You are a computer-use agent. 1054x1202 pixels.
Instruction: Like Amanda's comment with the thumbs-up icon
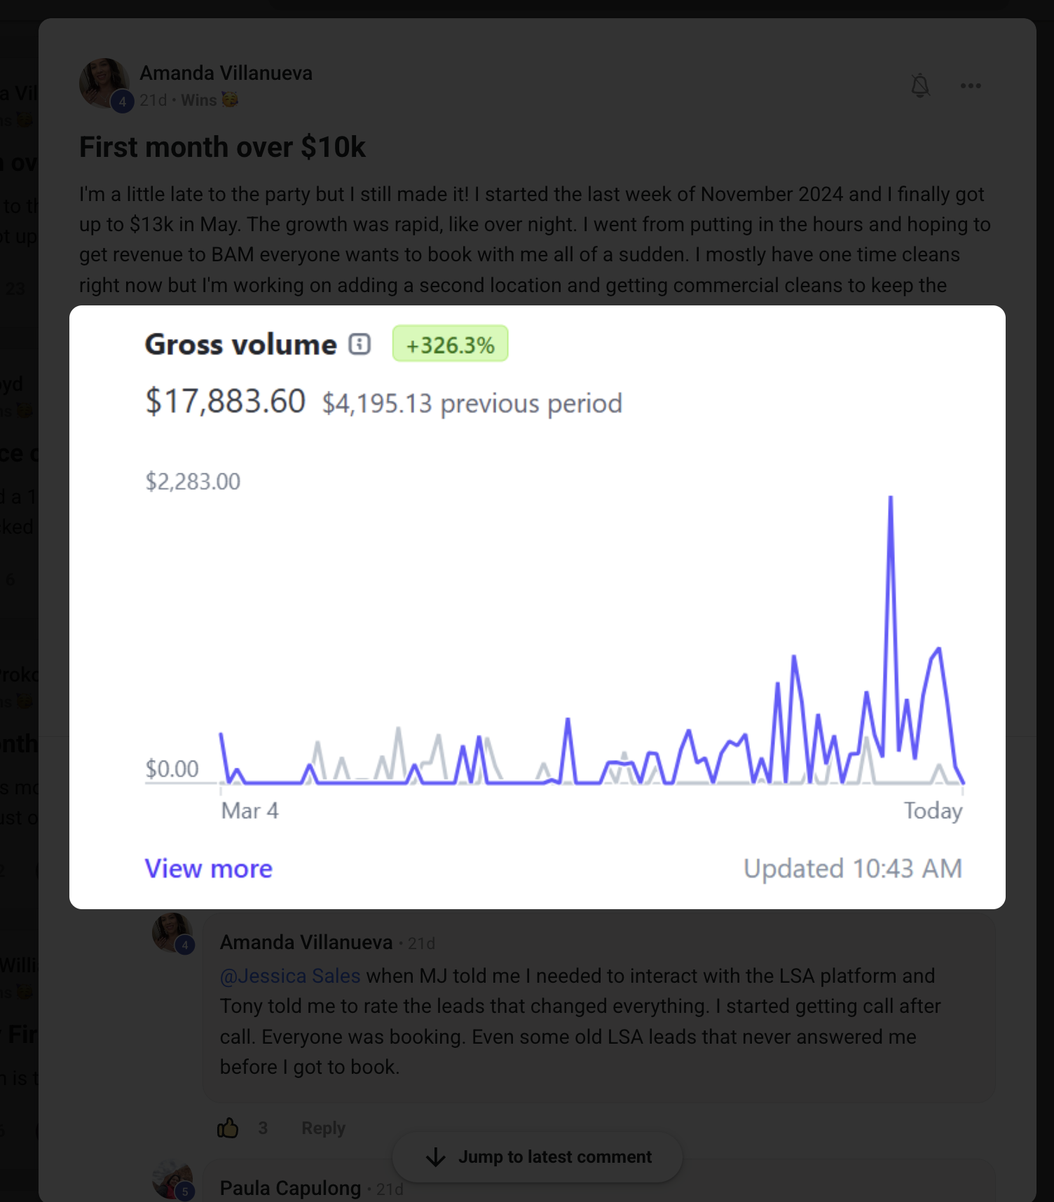click(x=228, y=1128)
